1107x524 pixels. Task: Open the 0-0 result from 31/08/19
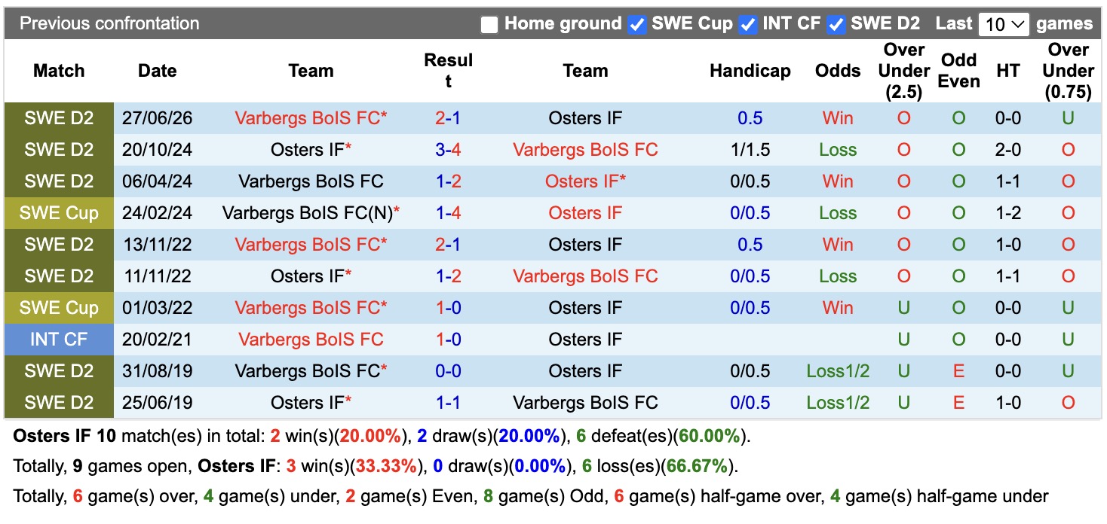[x=448, y=371]
